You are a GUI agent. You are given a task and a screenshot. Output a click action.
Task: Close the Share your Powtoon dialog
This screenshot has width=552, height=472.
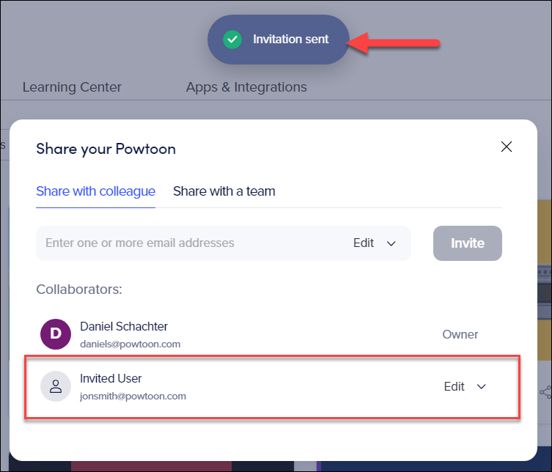[x=507, y=147]
